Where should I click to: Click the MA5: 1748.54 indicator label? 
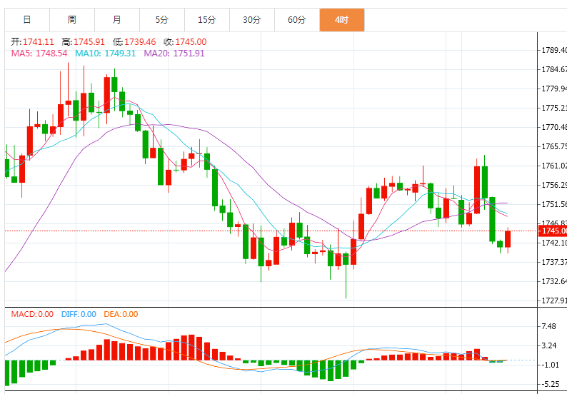click(39, 54)
